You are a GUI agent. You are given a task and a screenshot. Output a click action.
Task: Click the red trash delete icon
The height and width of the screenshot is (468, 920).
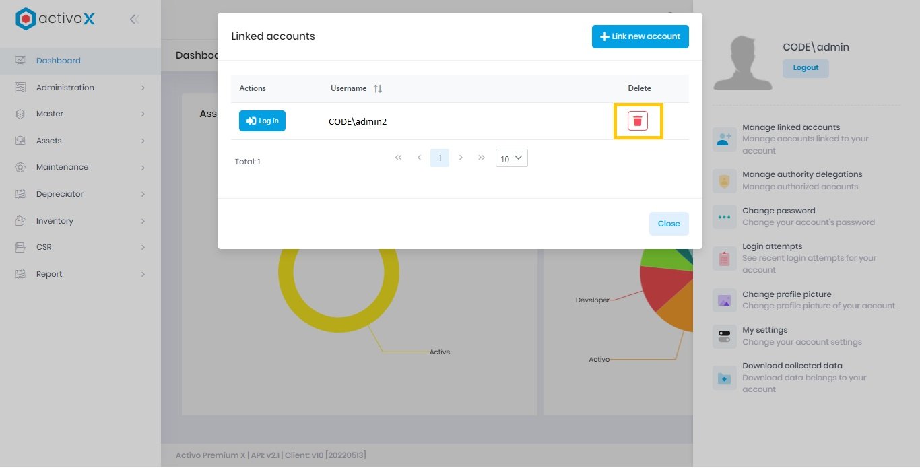coord(638,121)
